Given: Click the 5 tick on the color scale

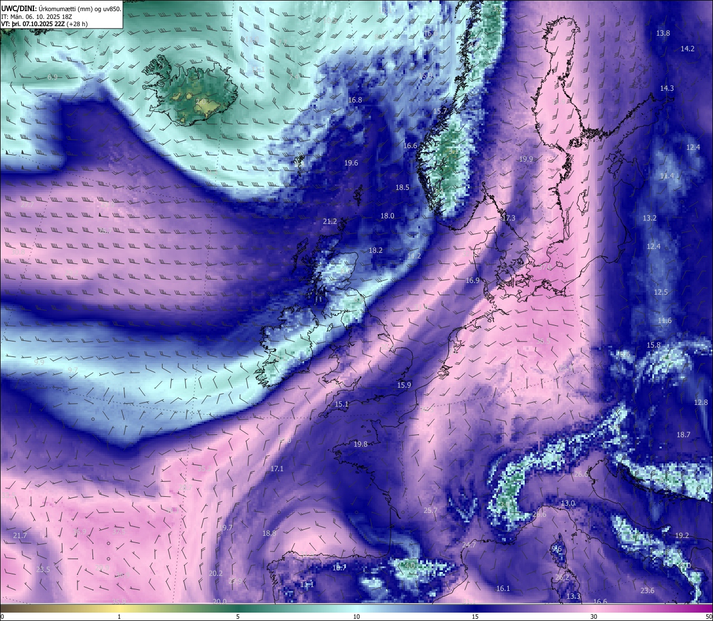Looking at the screenshot, I should [238, 617].
